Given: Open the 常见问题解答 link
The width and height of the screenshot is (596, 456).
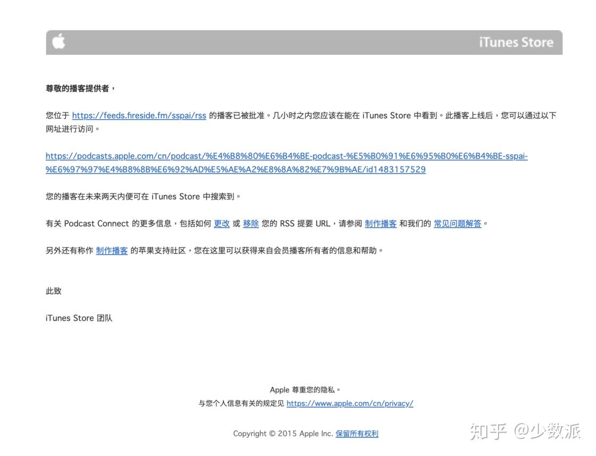Looking at the screenshot, I should (x=457, y=223).
